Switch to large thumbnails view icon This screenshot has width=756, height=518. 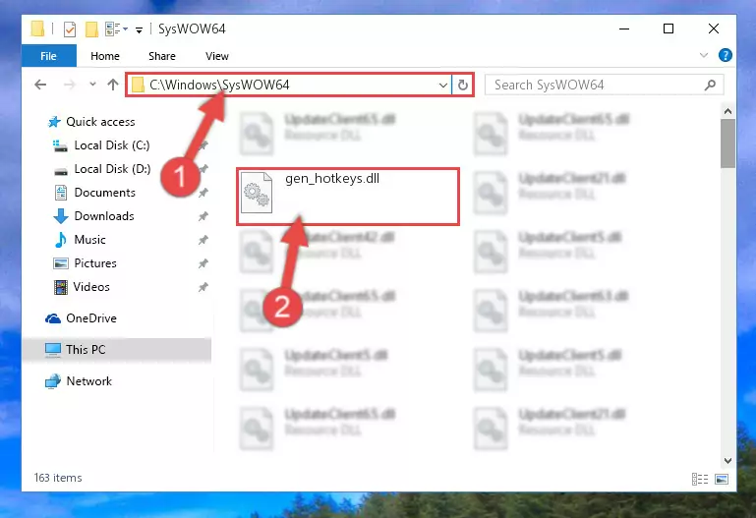tap(722, 479)
